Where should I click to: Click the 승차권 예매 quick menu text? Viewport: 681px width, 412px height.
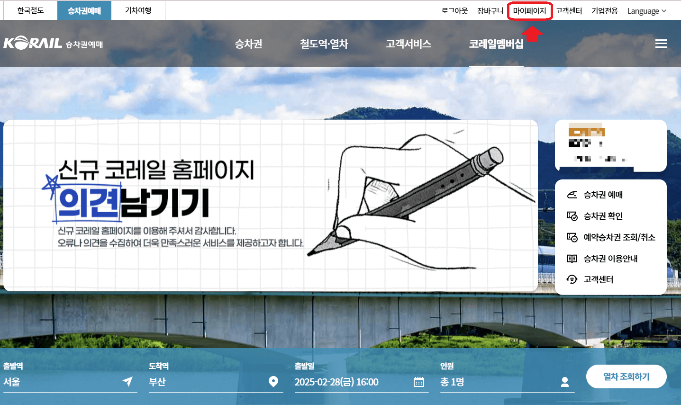pyautogui.click(x=603, y=195)
